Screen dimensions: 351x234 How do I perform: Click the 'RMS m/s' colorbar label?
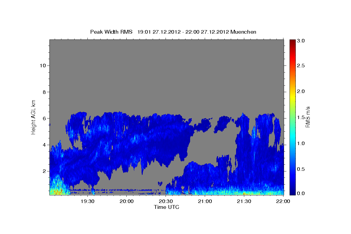coord(308,117)
